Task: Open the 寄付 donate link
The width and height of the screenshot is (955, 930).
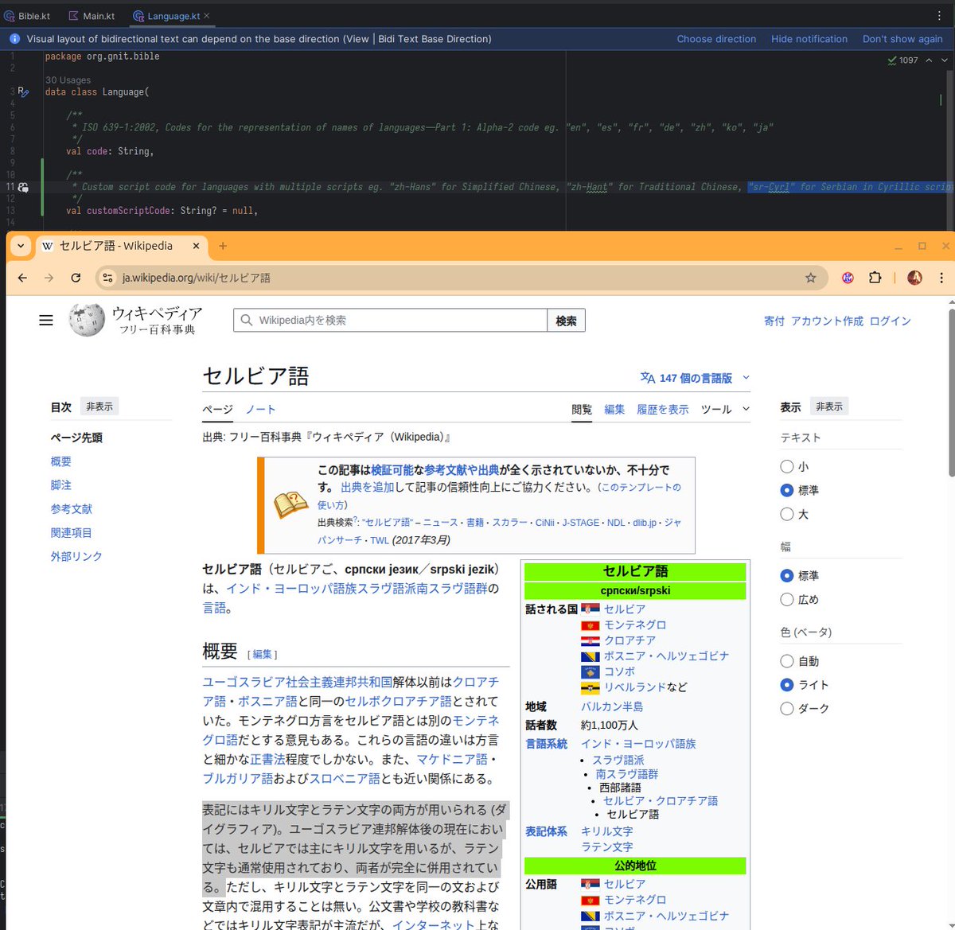Action: [x=774, y=321]
